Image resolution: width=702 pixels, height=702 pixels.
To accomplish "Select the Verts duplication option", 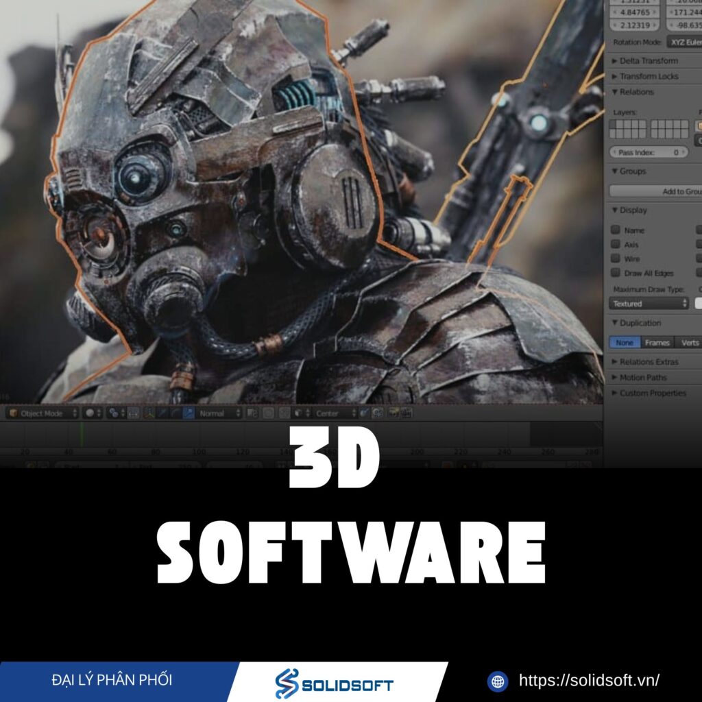I will pyautogui.click(x=688, y=343).
